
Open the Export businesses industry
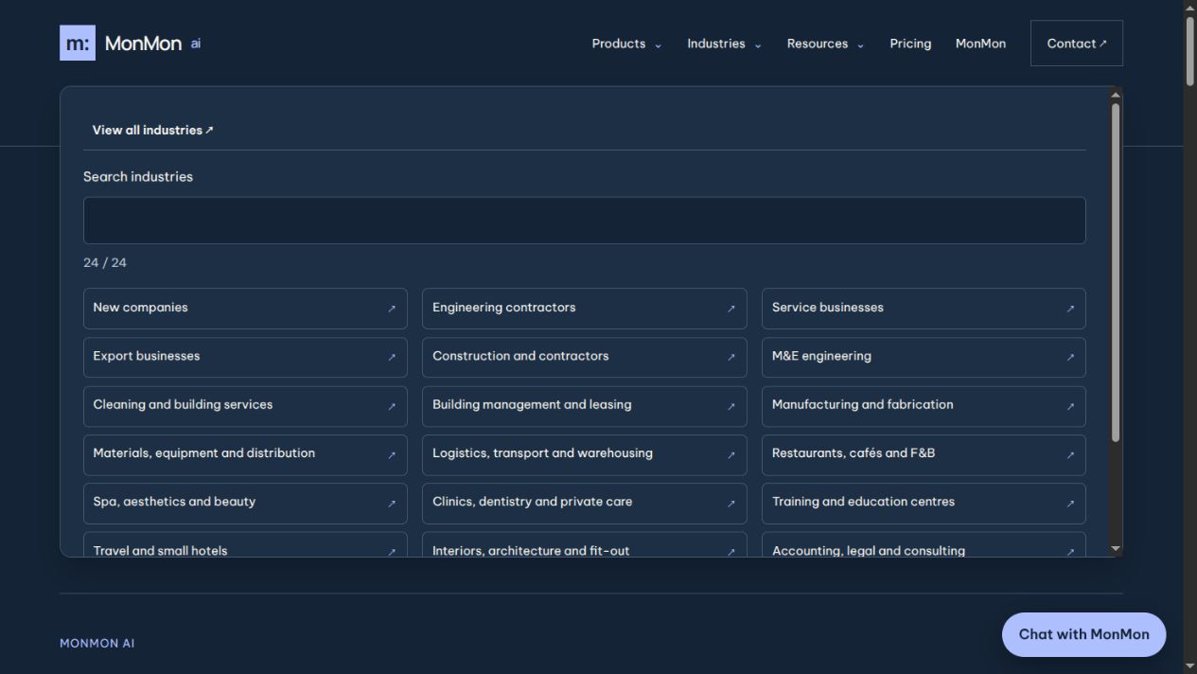click(245, 357)
